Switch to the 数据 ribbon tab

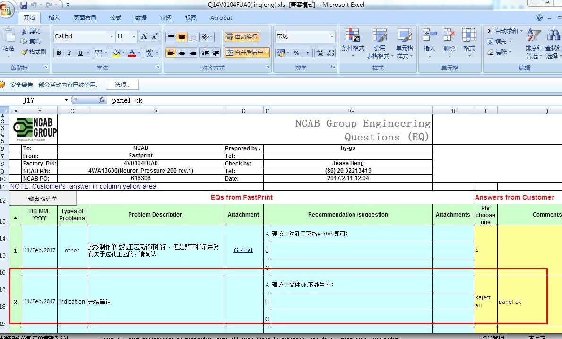click(x=141, y=17)
